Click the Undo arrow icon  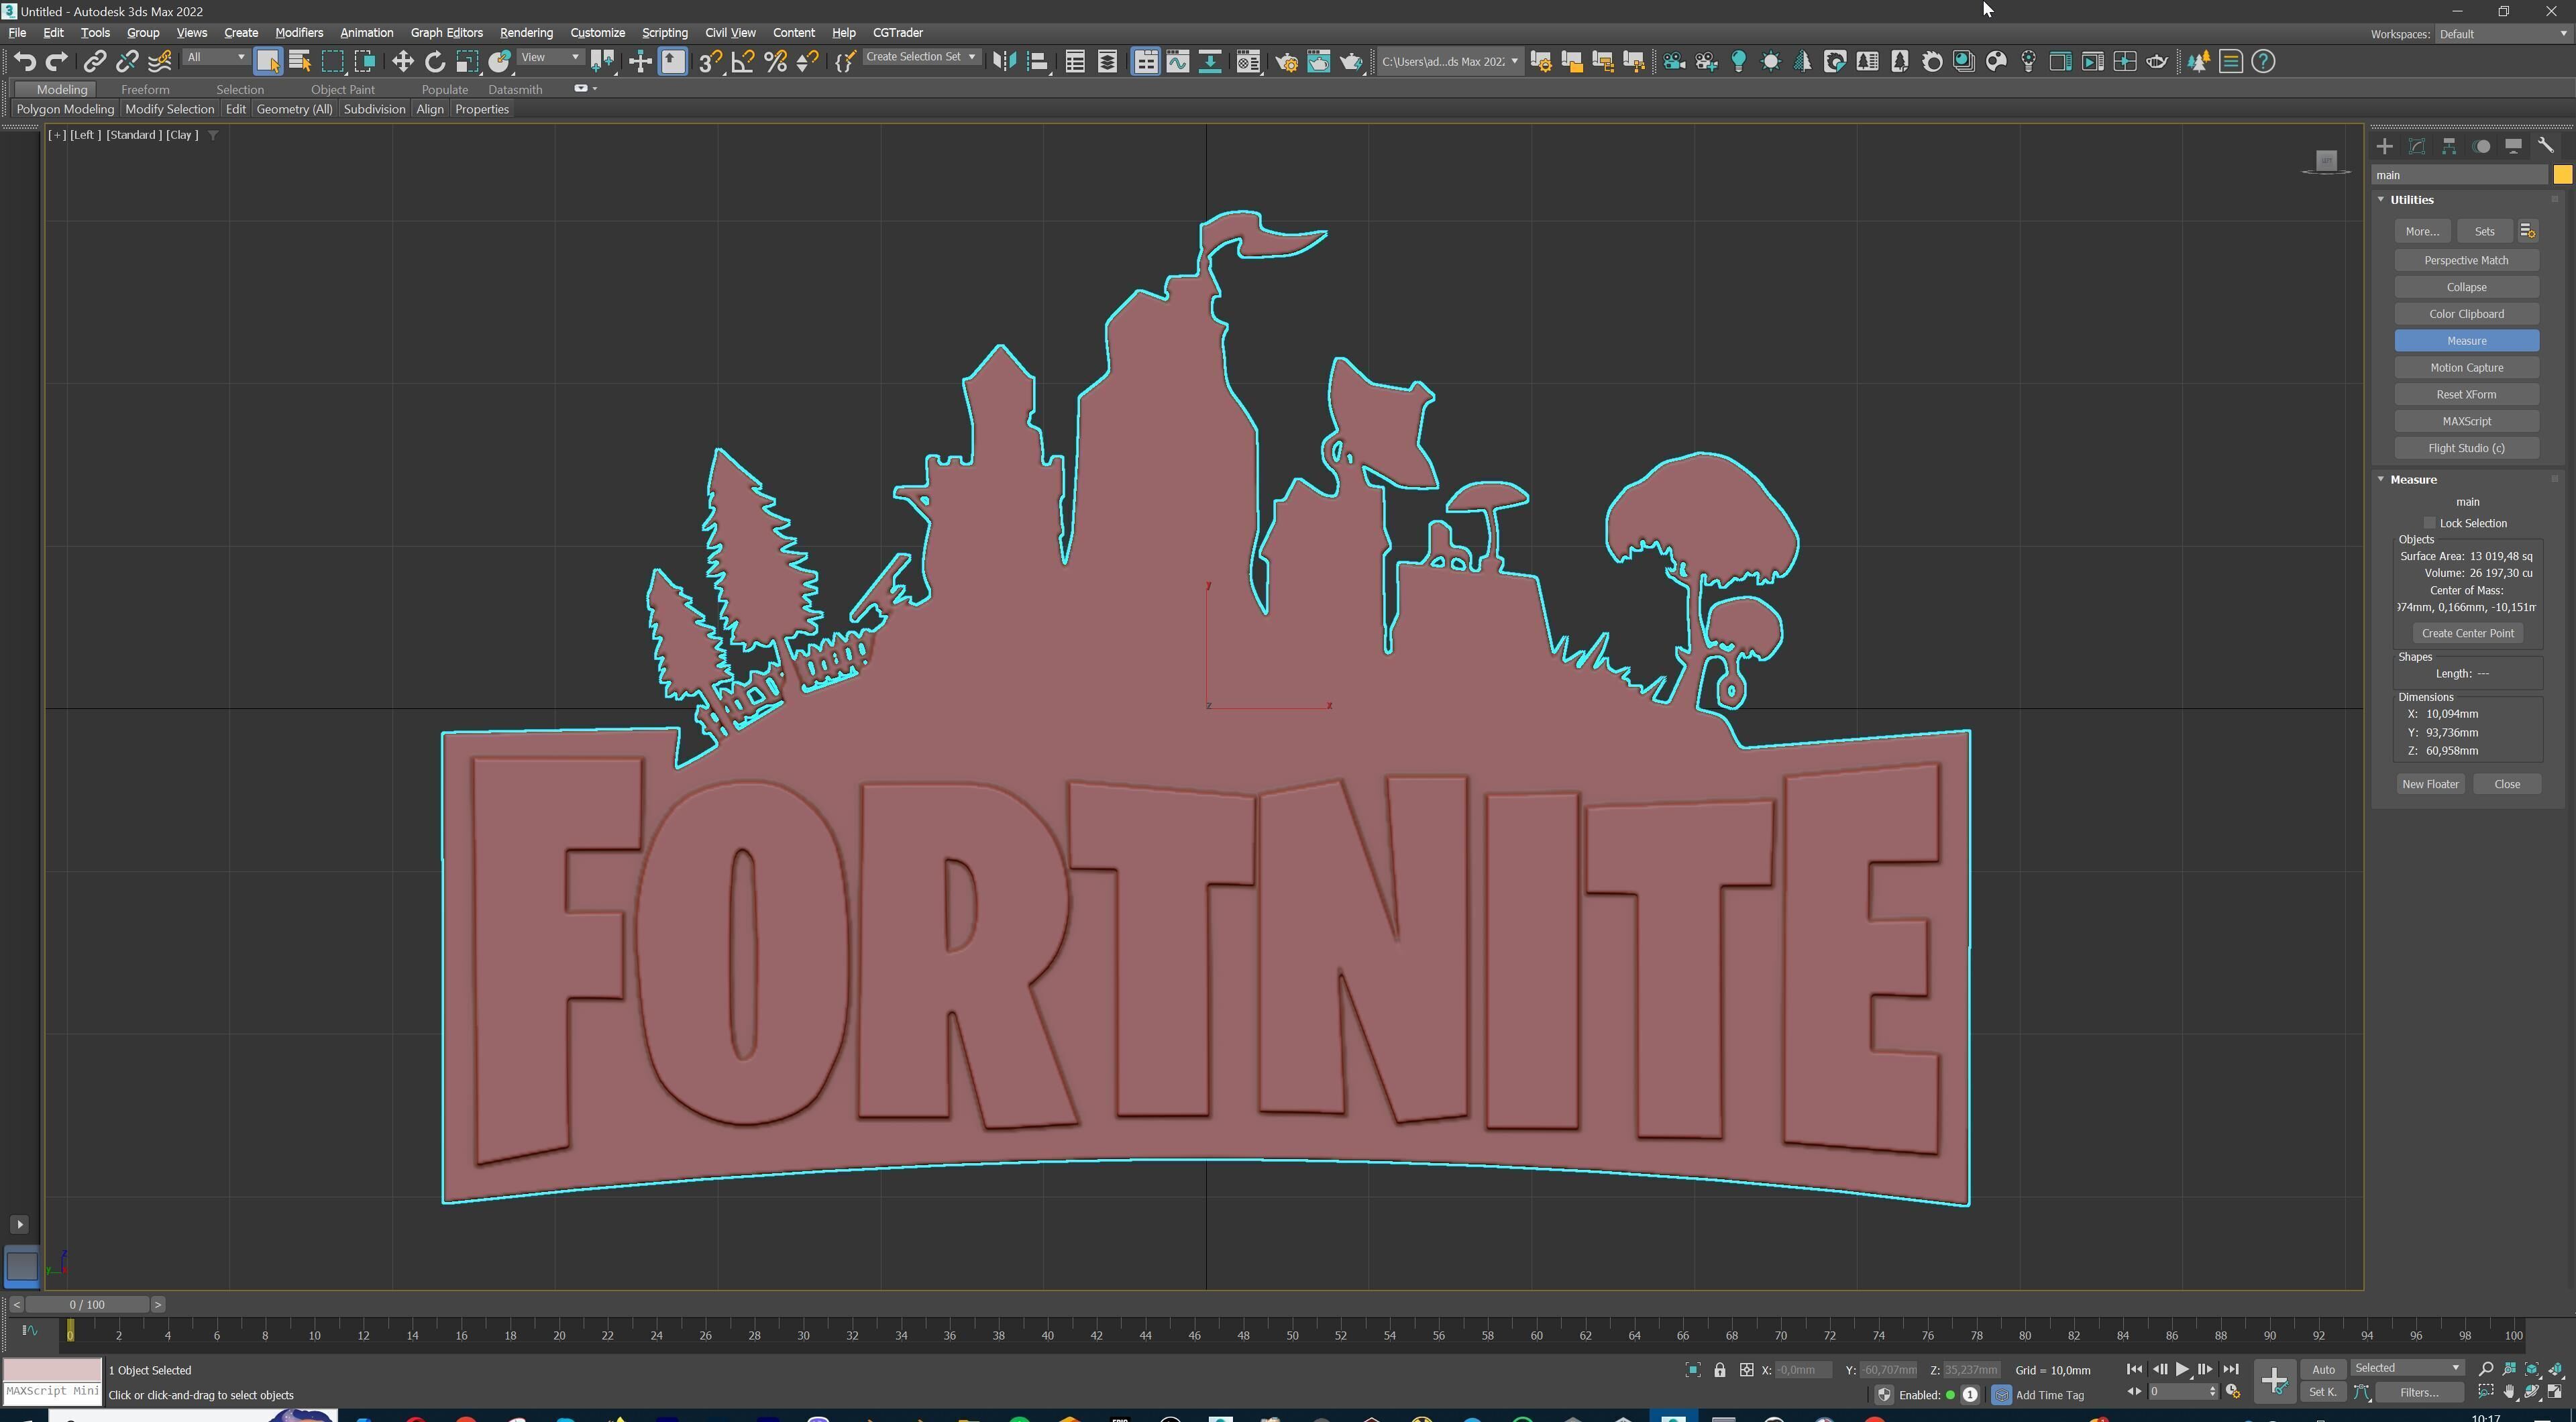point(25,62)
